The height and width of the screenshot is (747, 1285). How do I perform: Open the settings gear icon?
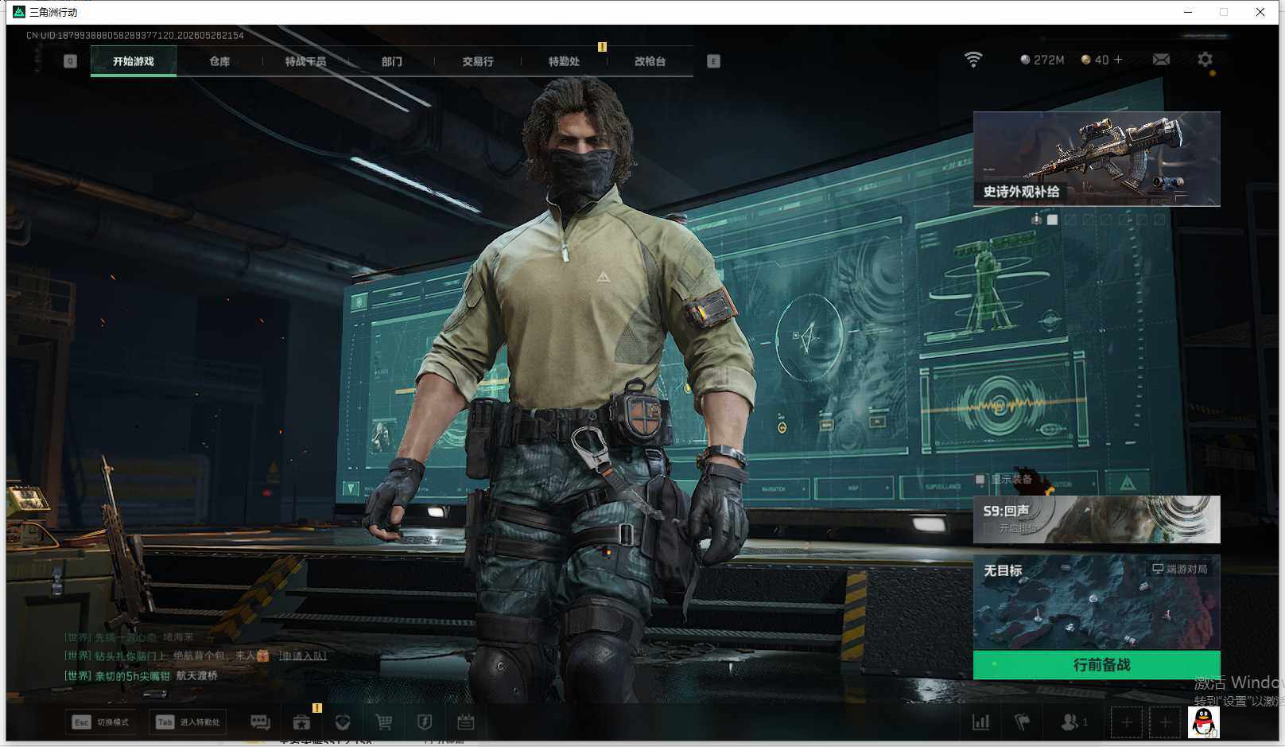pyautogui.click(x=1205, y=60)
